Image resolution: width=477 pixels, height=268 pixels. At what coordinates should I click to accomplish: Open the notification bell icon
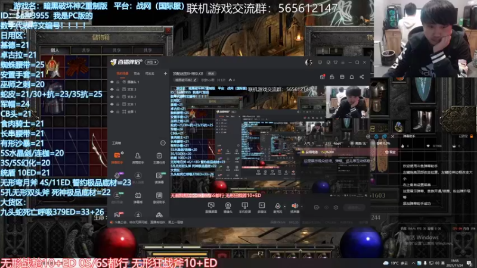(x=352, y=77)
